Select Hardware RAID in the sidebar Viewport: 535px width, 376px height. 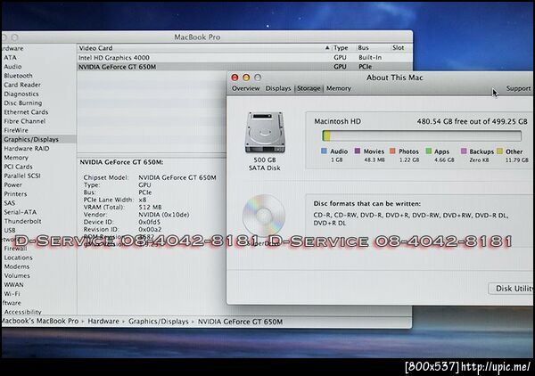(27, 148)
